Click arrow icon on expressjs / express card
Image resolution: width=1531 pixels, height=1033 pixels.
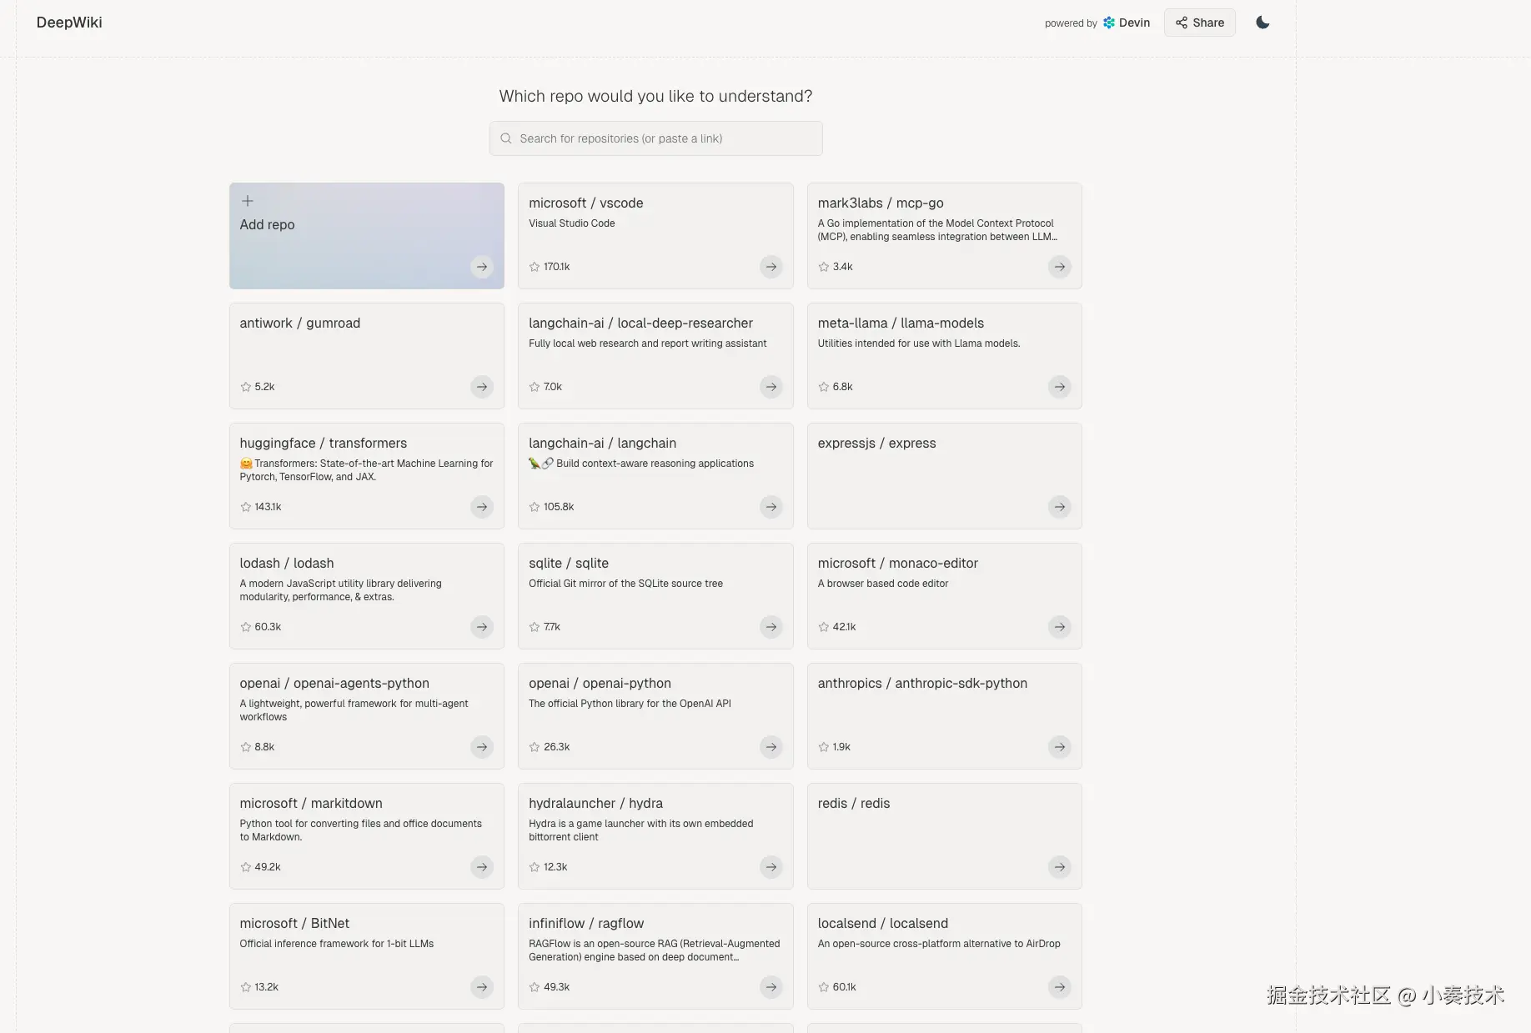(x=1059, y=507)
